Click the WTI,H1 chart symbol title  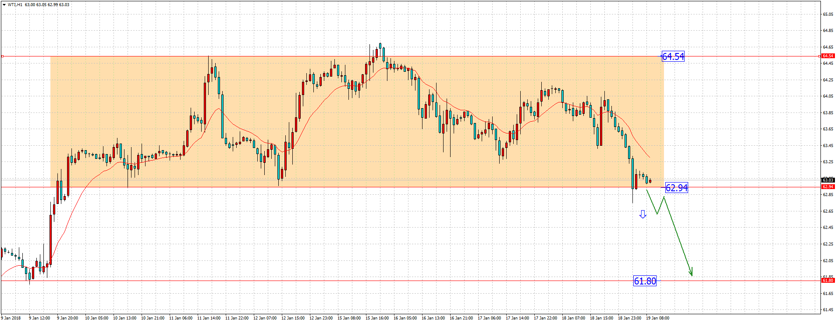15,5
